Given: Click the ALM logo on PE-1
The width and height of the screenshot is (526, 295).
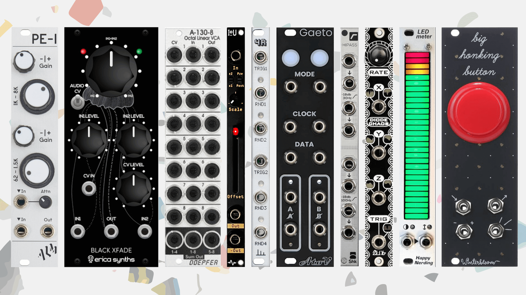Looking at the screenshot, I should 48,252.
